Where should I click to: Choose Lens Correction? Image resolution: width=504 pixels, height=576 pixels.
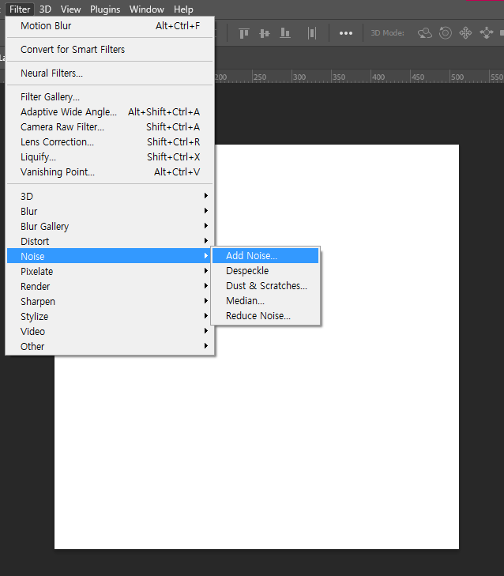click(x=110, y=141)
